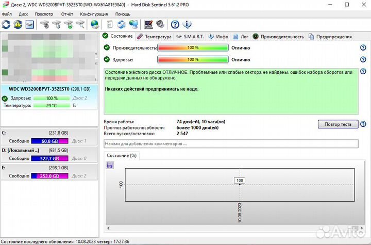Click the '2 547' start/stop count value

point(182,134)
